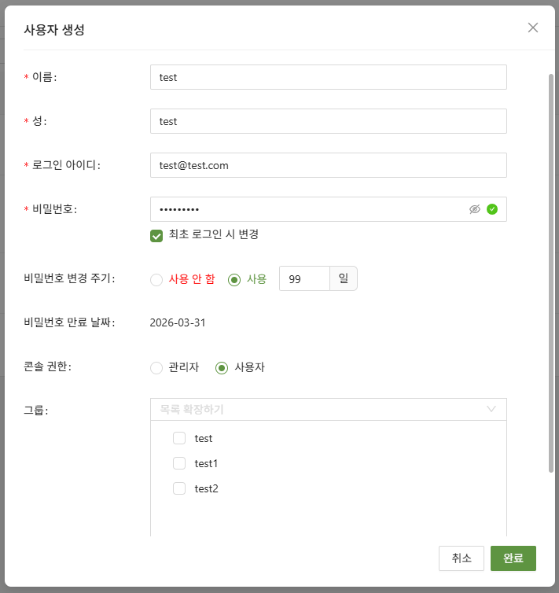The image size is (559, 593).
Task: Check the test2 group checkbox
Action: tap(179, 488)
